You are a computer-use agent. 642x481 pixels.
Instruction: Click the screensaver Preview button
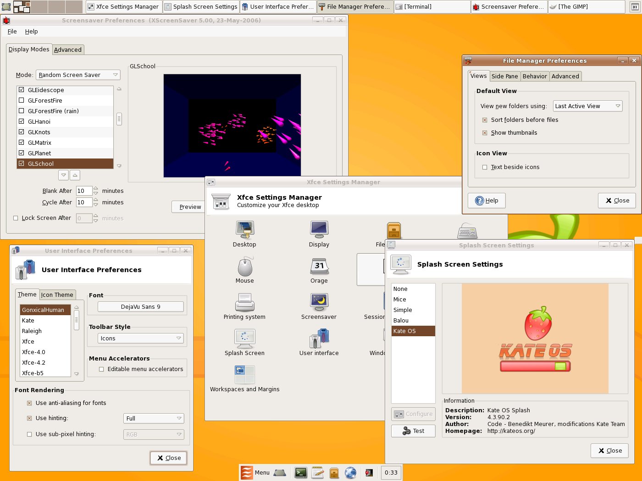coord(189,207)
